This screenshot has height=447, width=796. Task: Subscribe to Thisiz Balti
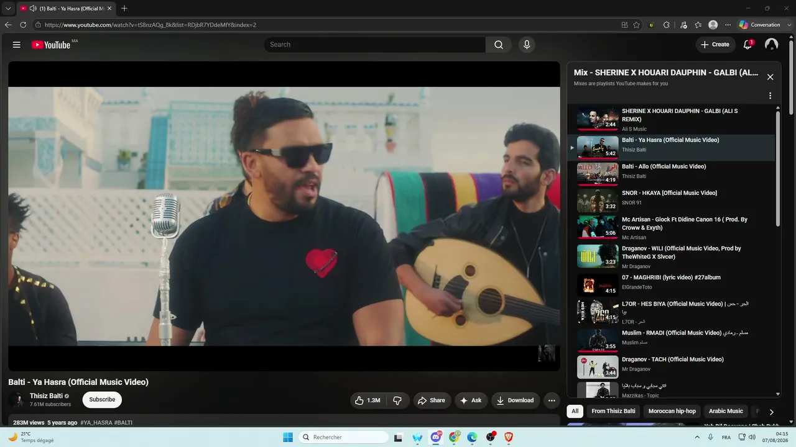pyautogui.click(x=102, y=400)
